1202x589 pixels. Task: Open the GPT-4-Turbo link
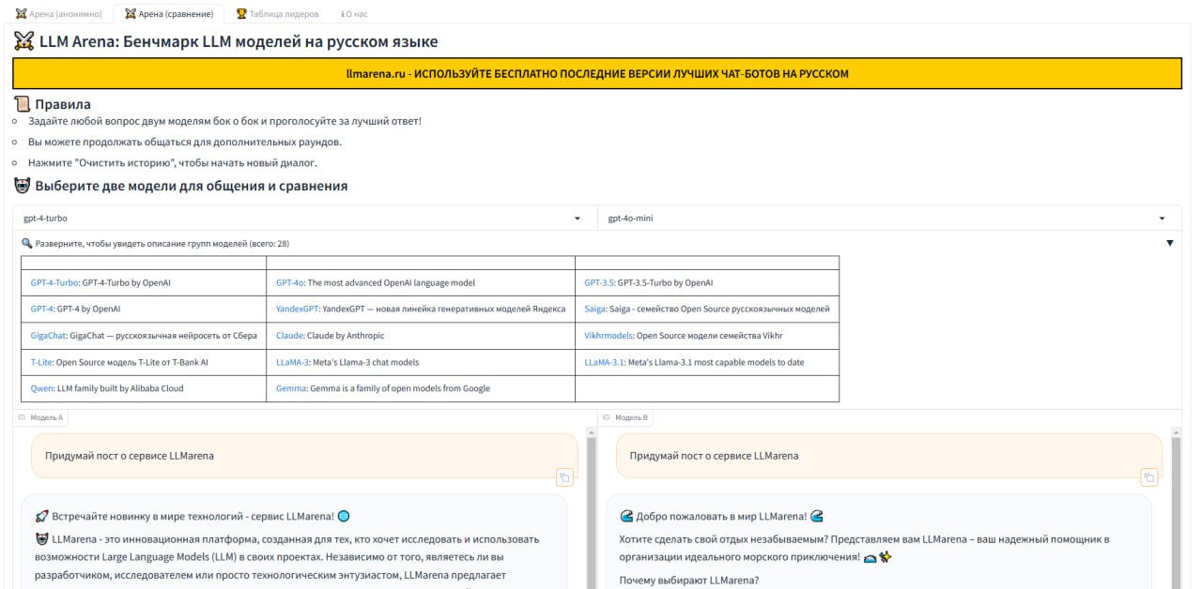point(54,282)
